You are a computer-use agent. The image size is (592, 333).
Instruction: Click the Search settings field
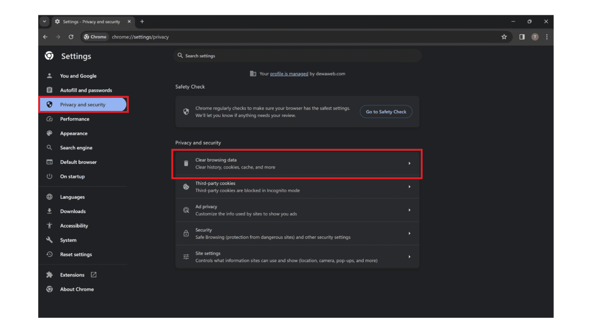click(x=297, y=56)
